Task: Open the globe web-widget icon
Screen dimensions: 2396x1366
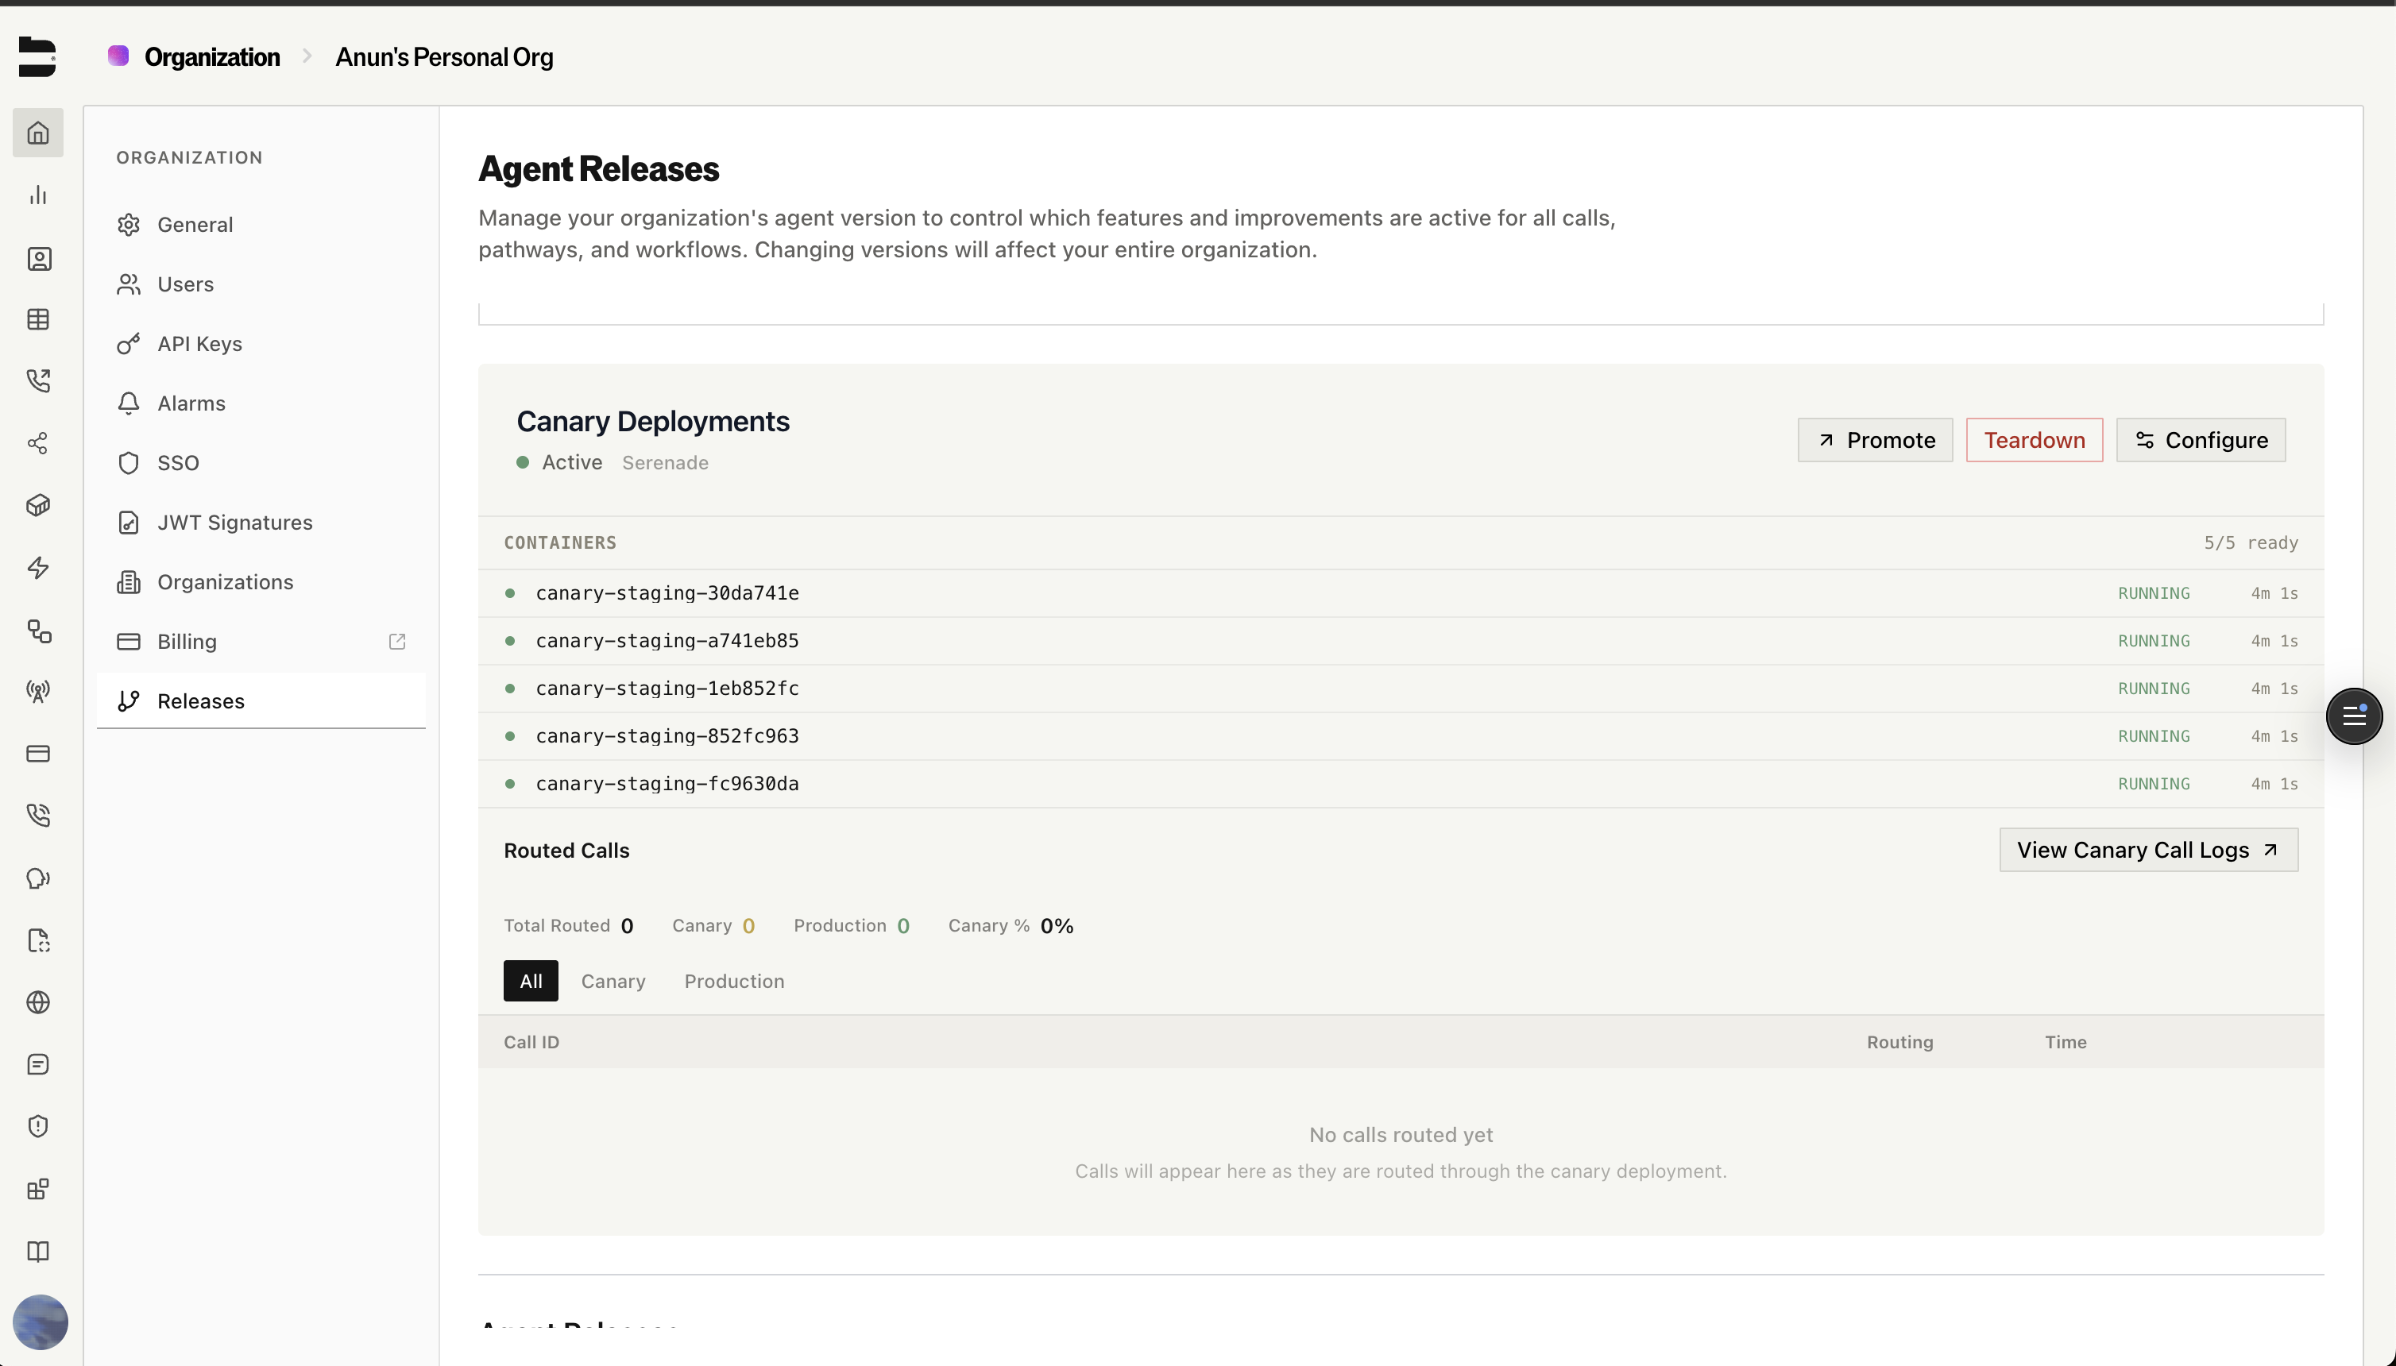Action: 38,1002
